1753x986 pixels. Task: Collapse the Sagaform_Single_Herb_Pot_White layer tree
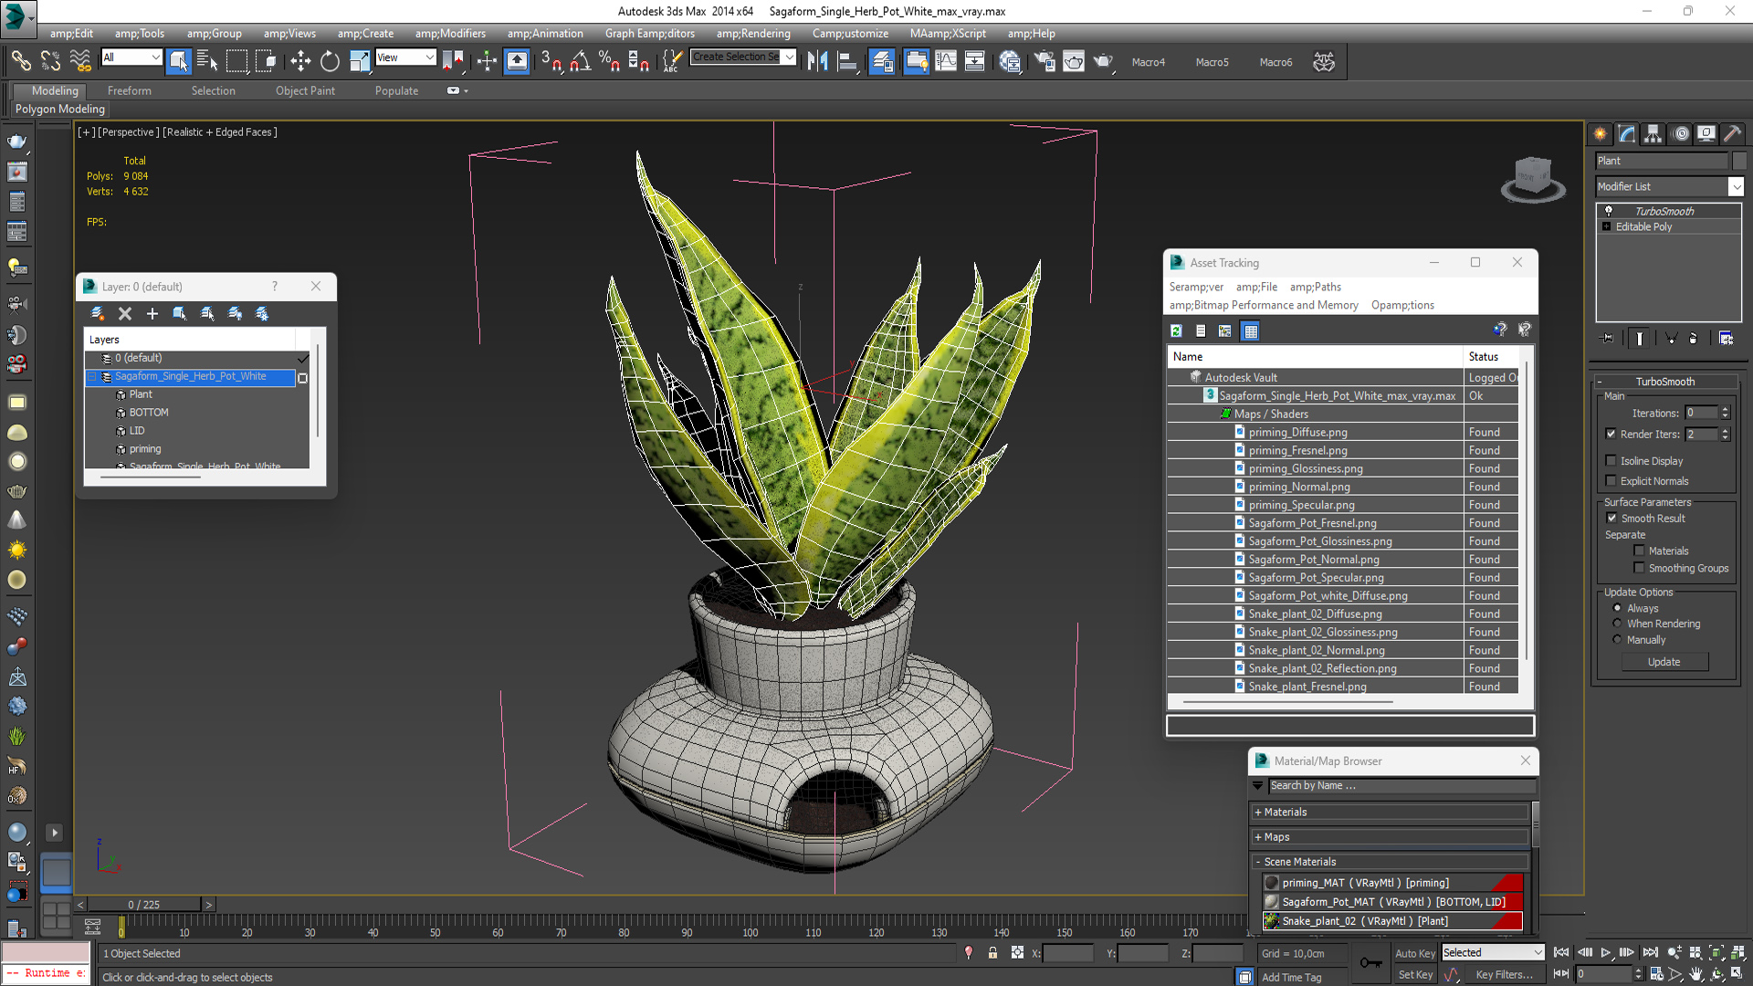pyautogui.click(x=92, y=376)
